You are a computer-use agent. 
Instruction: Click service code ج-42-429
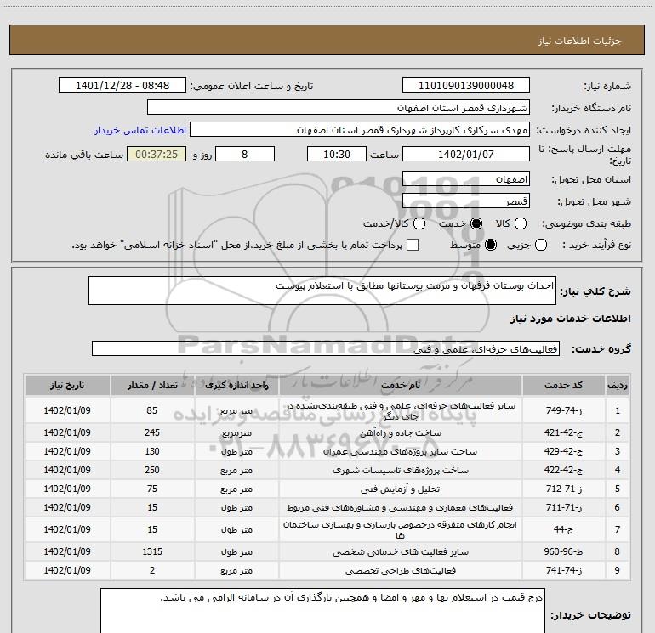pos(563,451)
